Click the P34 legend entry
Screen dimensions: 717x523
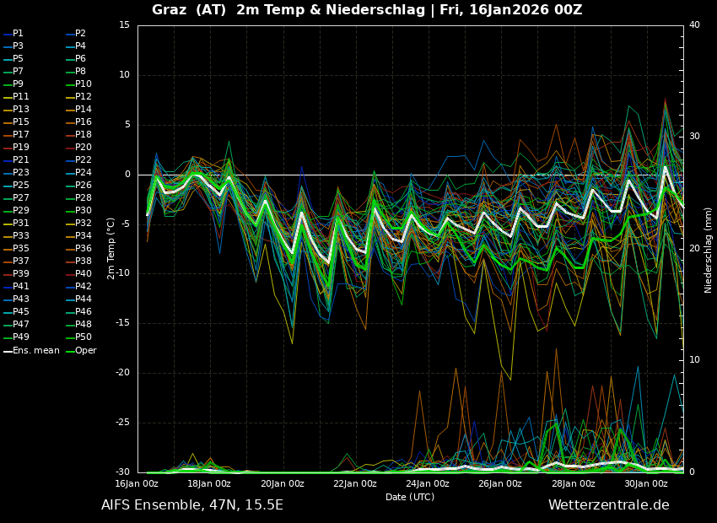click(x=78, y=236)
